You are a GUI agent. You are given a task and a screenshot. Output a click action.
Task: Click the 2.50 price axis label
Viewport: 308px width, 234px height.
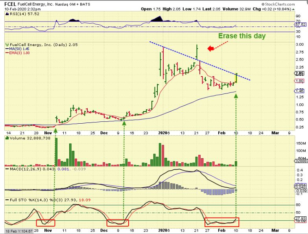pos(300,60)
